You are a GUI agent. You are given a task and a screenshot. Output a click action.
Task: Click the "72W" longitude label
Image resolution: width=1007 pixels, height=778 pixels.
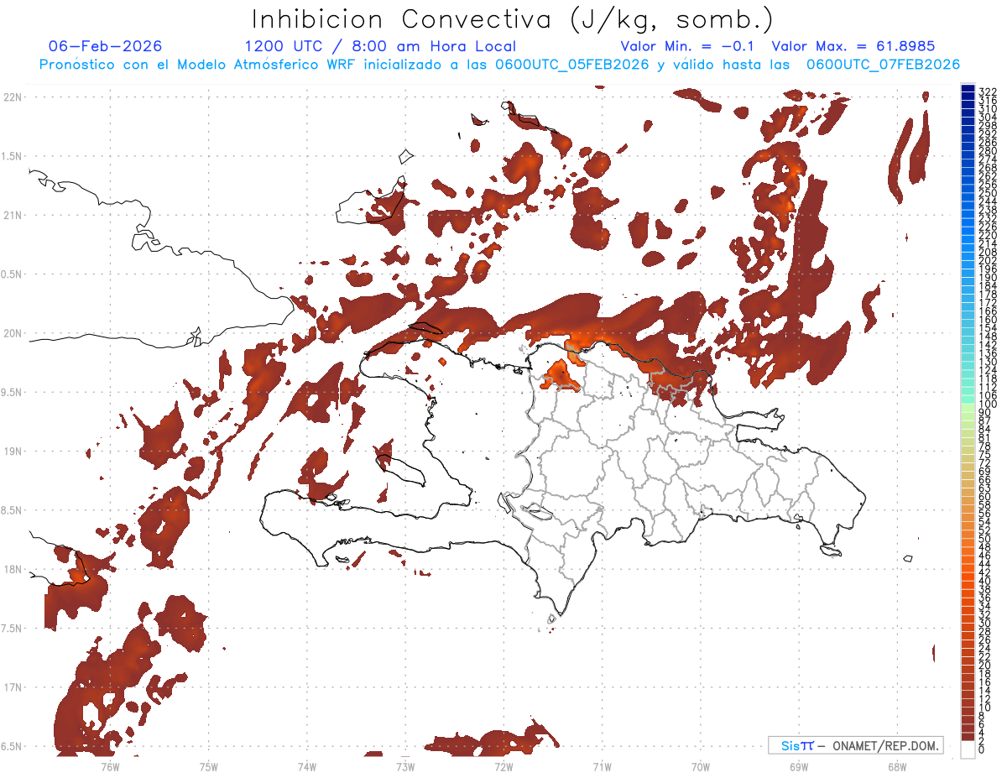[503, 765]
